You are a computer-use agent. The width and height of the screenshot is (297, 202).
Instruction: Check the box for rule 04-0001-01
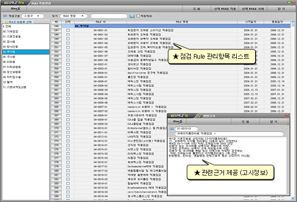pyautogui.click(x=68, y=30)
